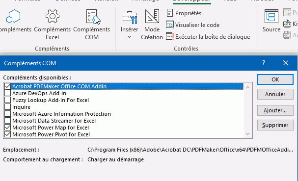Disable Microsoft Power Map for Excel
The width and height of the screenshot is (298, 181).
point(7,127)
